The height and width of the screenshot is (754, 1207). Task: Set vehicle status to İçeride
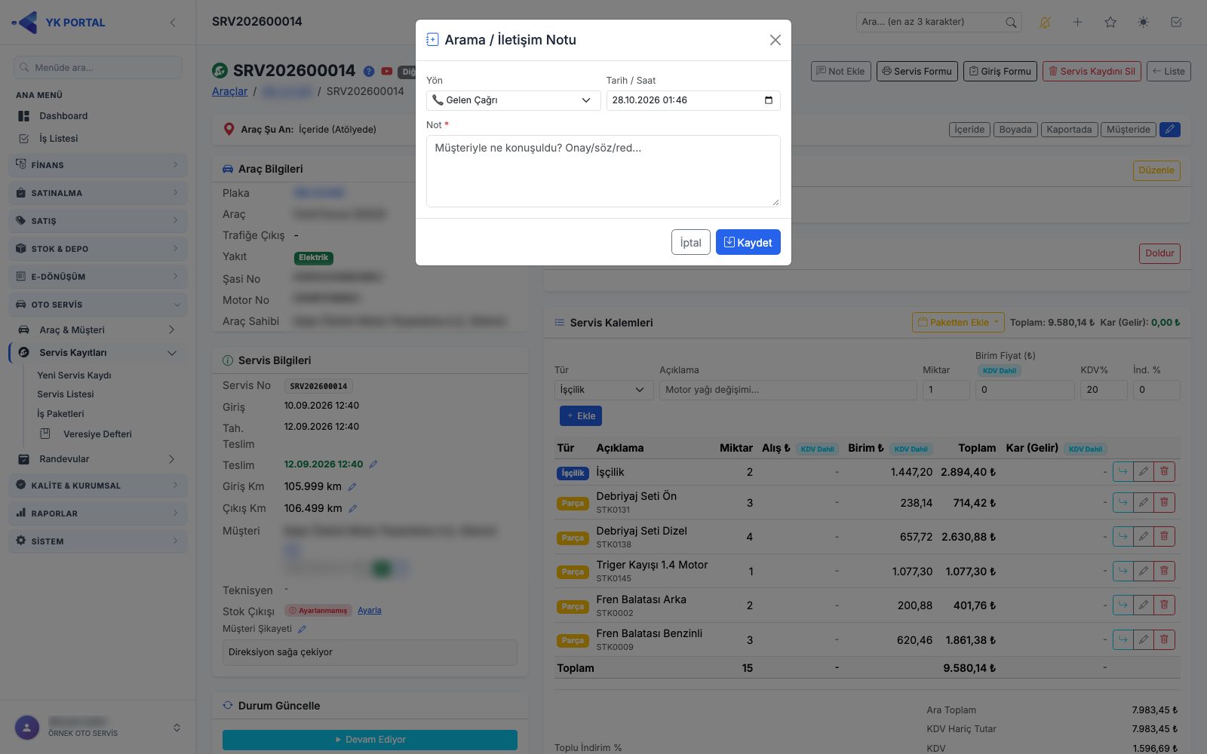point(969,130)
